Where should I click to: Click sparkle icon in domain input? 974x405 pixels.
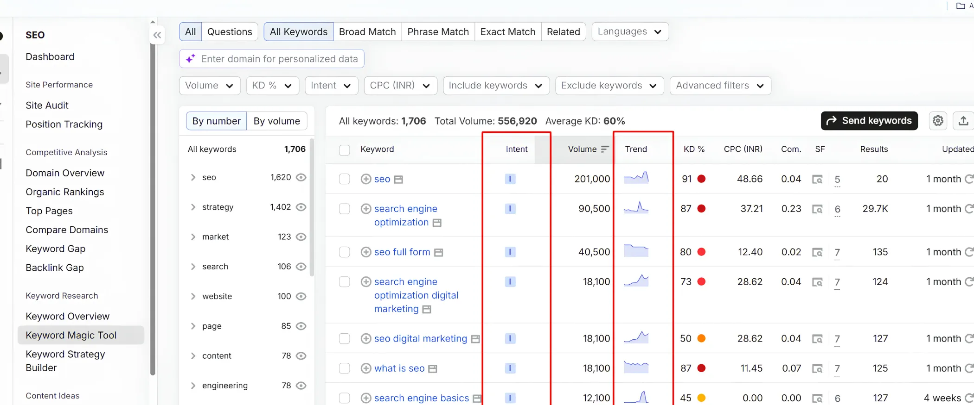point(190,59)
